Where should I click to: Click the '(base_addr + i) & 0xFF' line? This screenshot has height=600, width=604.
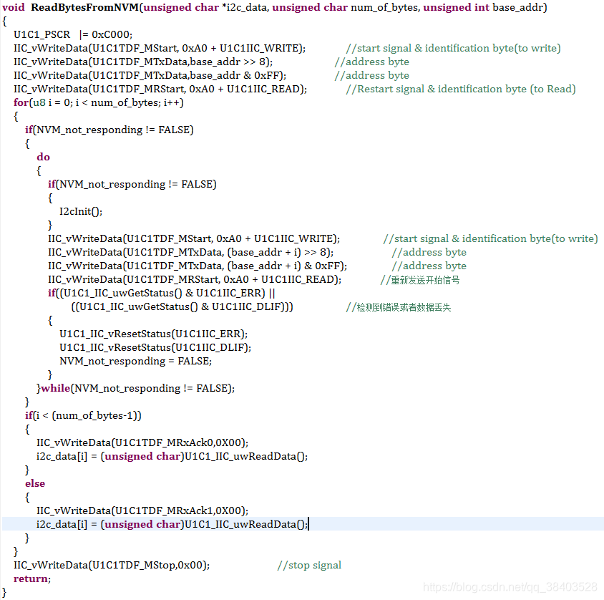[198, 266]
